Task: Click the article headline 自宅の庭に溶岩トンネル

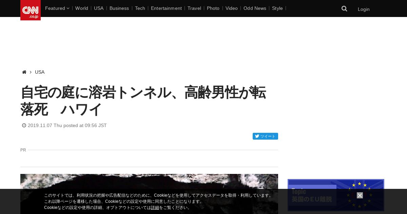Action: pos(143,101)
